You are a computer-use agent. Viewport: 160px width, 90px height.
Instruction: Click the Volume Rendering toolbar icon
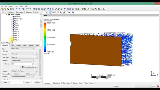click(x=44, y=9)
